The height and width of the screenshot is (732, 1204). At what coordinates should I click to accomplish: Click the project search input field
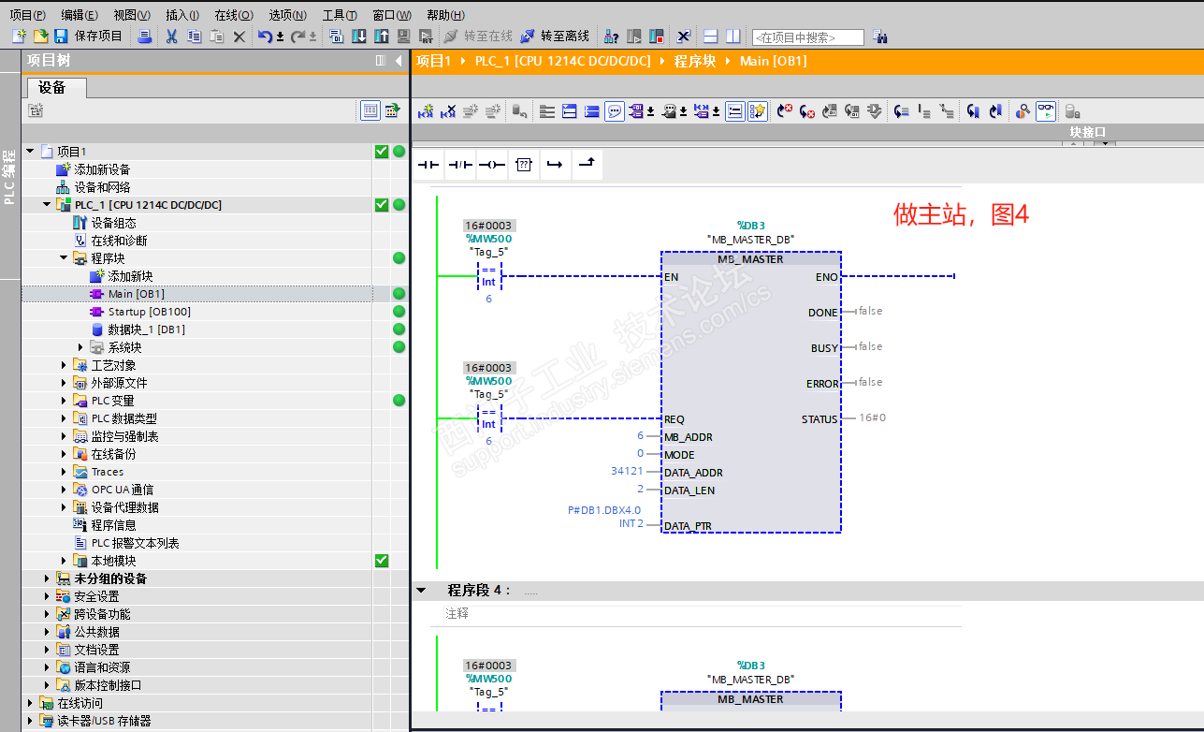tap(807, 37)
